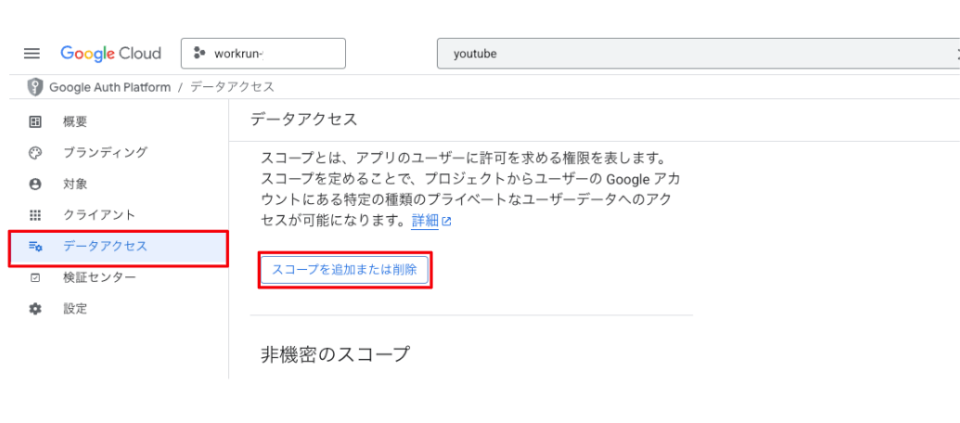Click the 対象 person icon
The height and width of the screenshot is (423, 960).
(x=35, y=185)
